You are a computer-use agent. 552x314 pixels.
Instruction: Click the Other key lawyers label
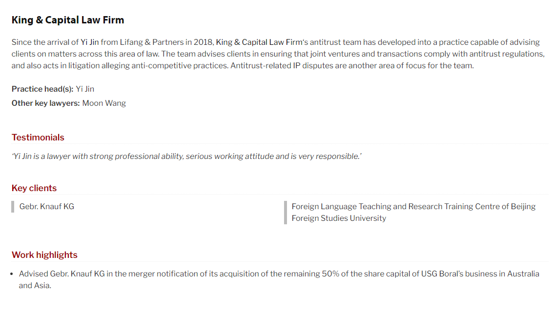46,103
